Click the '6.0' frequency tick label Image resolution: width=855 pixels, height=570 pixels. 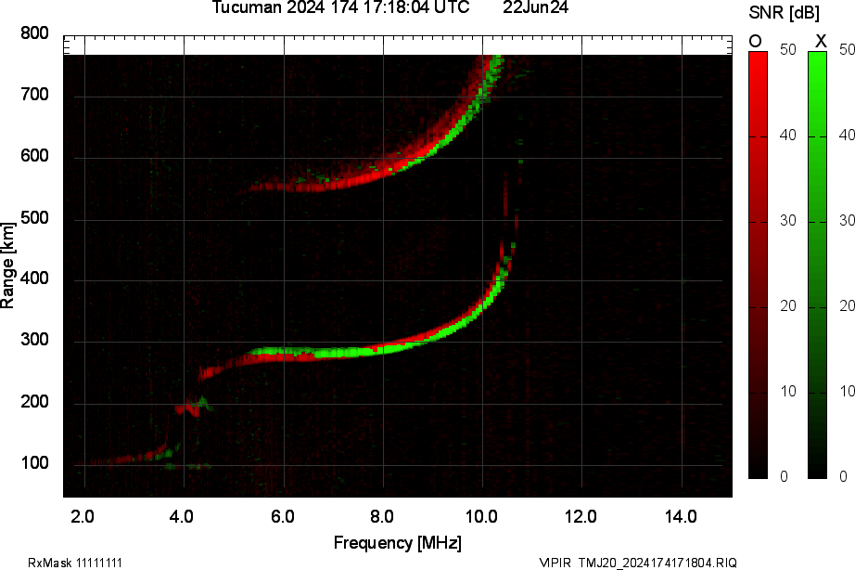tap(283, 516)
